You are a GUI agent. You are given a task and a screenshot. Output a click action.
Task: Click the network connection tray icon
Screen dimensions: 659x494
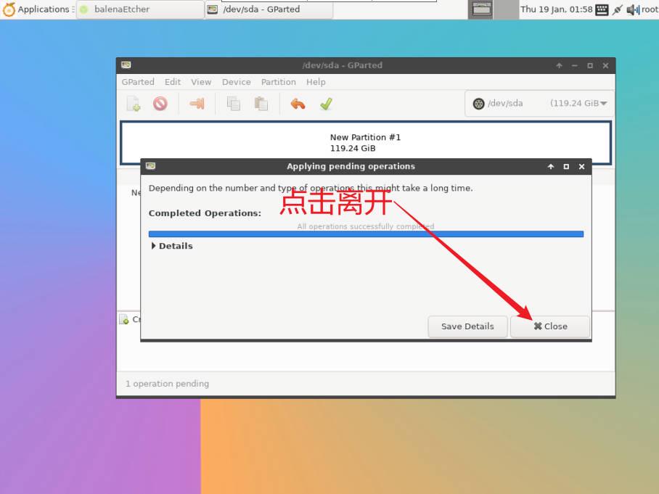[617, 9]
